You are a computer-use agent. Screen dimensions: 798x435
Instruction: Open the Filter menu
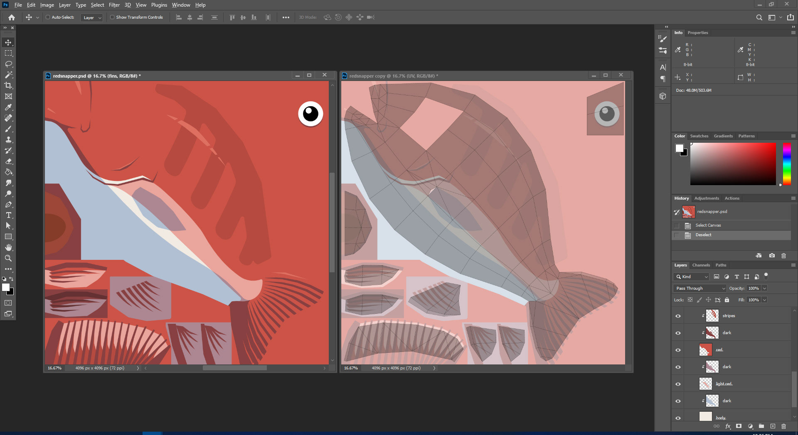click(114, 5)
